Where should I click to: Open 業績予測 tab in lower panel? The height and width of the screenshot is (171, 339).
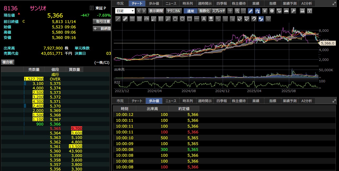tap(290, 101)
